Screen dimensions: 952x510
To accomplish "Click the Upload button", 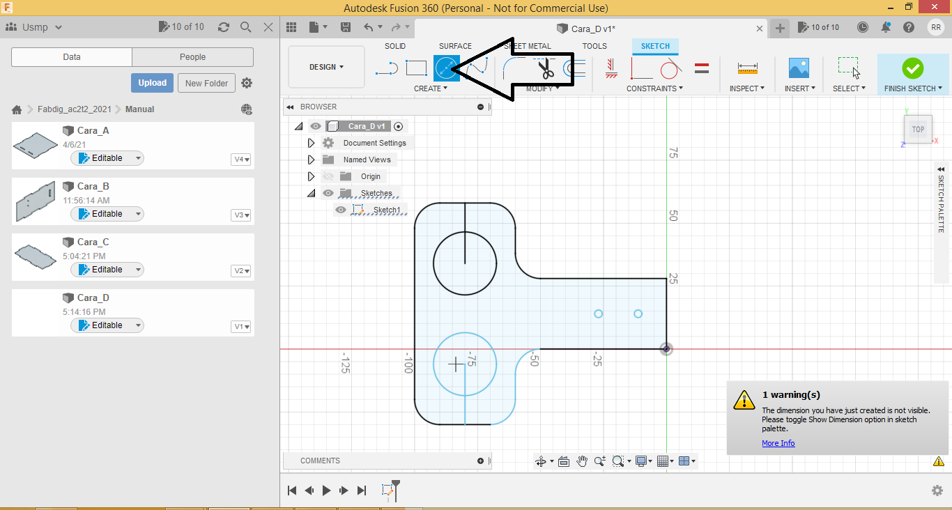I will click(152, 83).
